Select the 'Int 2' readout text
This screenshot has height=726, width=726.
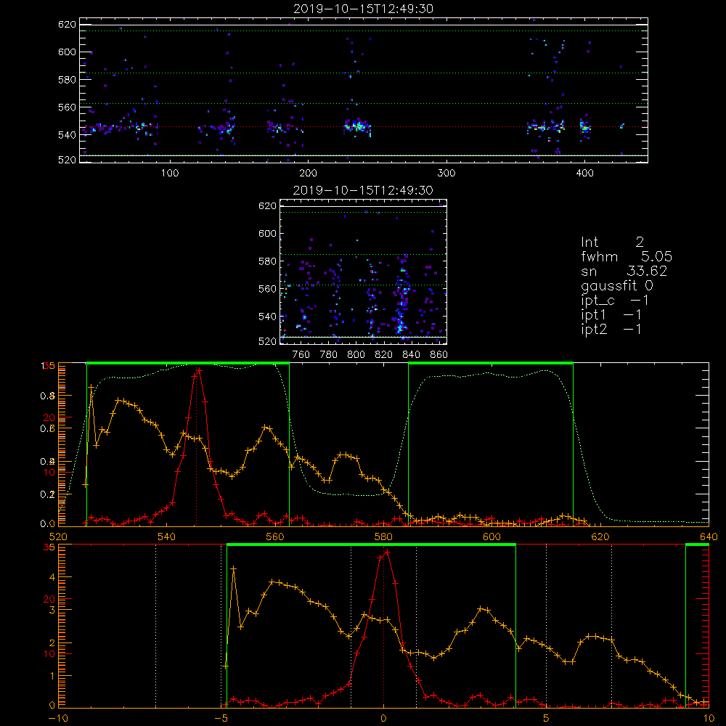pyautogui.click(x=612, y=242)
